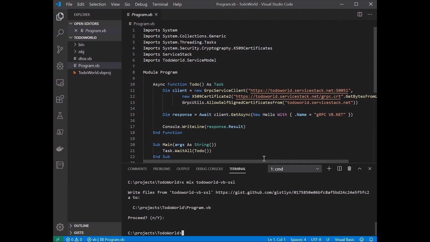Screen dimensions: 430x242
Task: Click the Ln 1, Col 1 status item
Action: 276,239
